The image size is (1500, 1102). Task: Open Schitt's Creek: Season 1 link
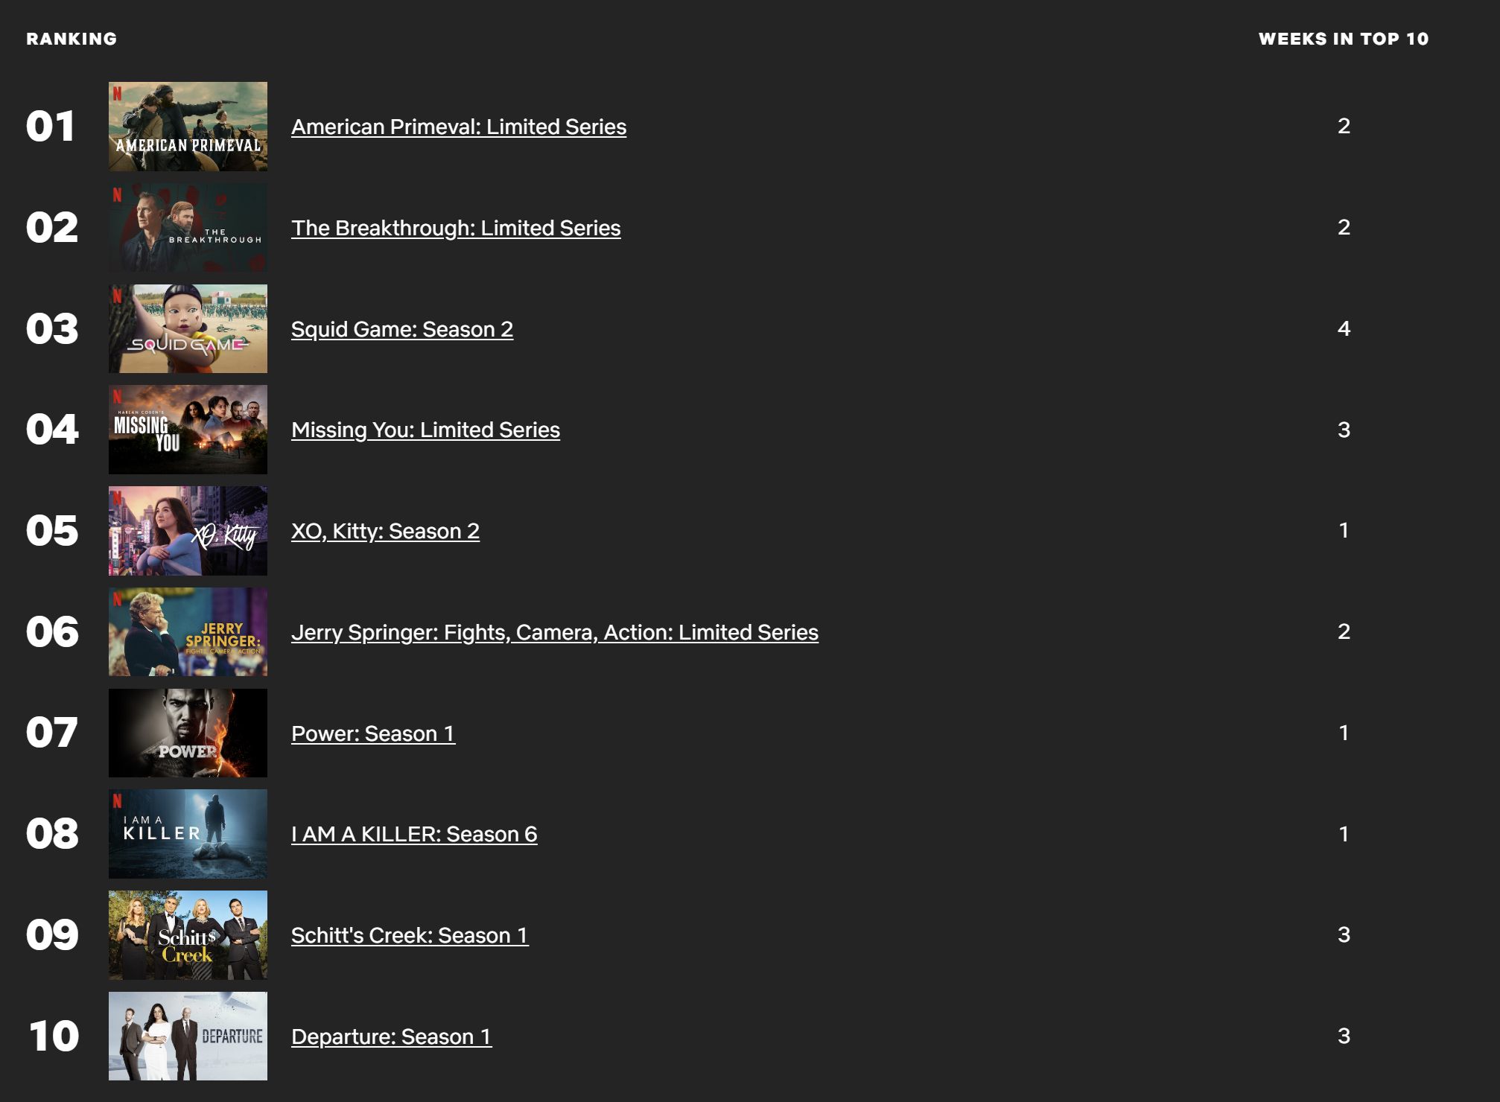click(409, 935)
